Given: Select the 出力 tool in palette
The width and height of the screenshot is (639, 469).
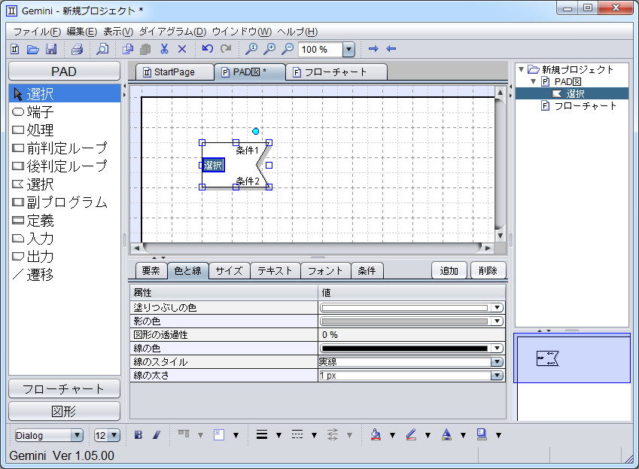Looking at the screenshot, I should pos(65,256).
